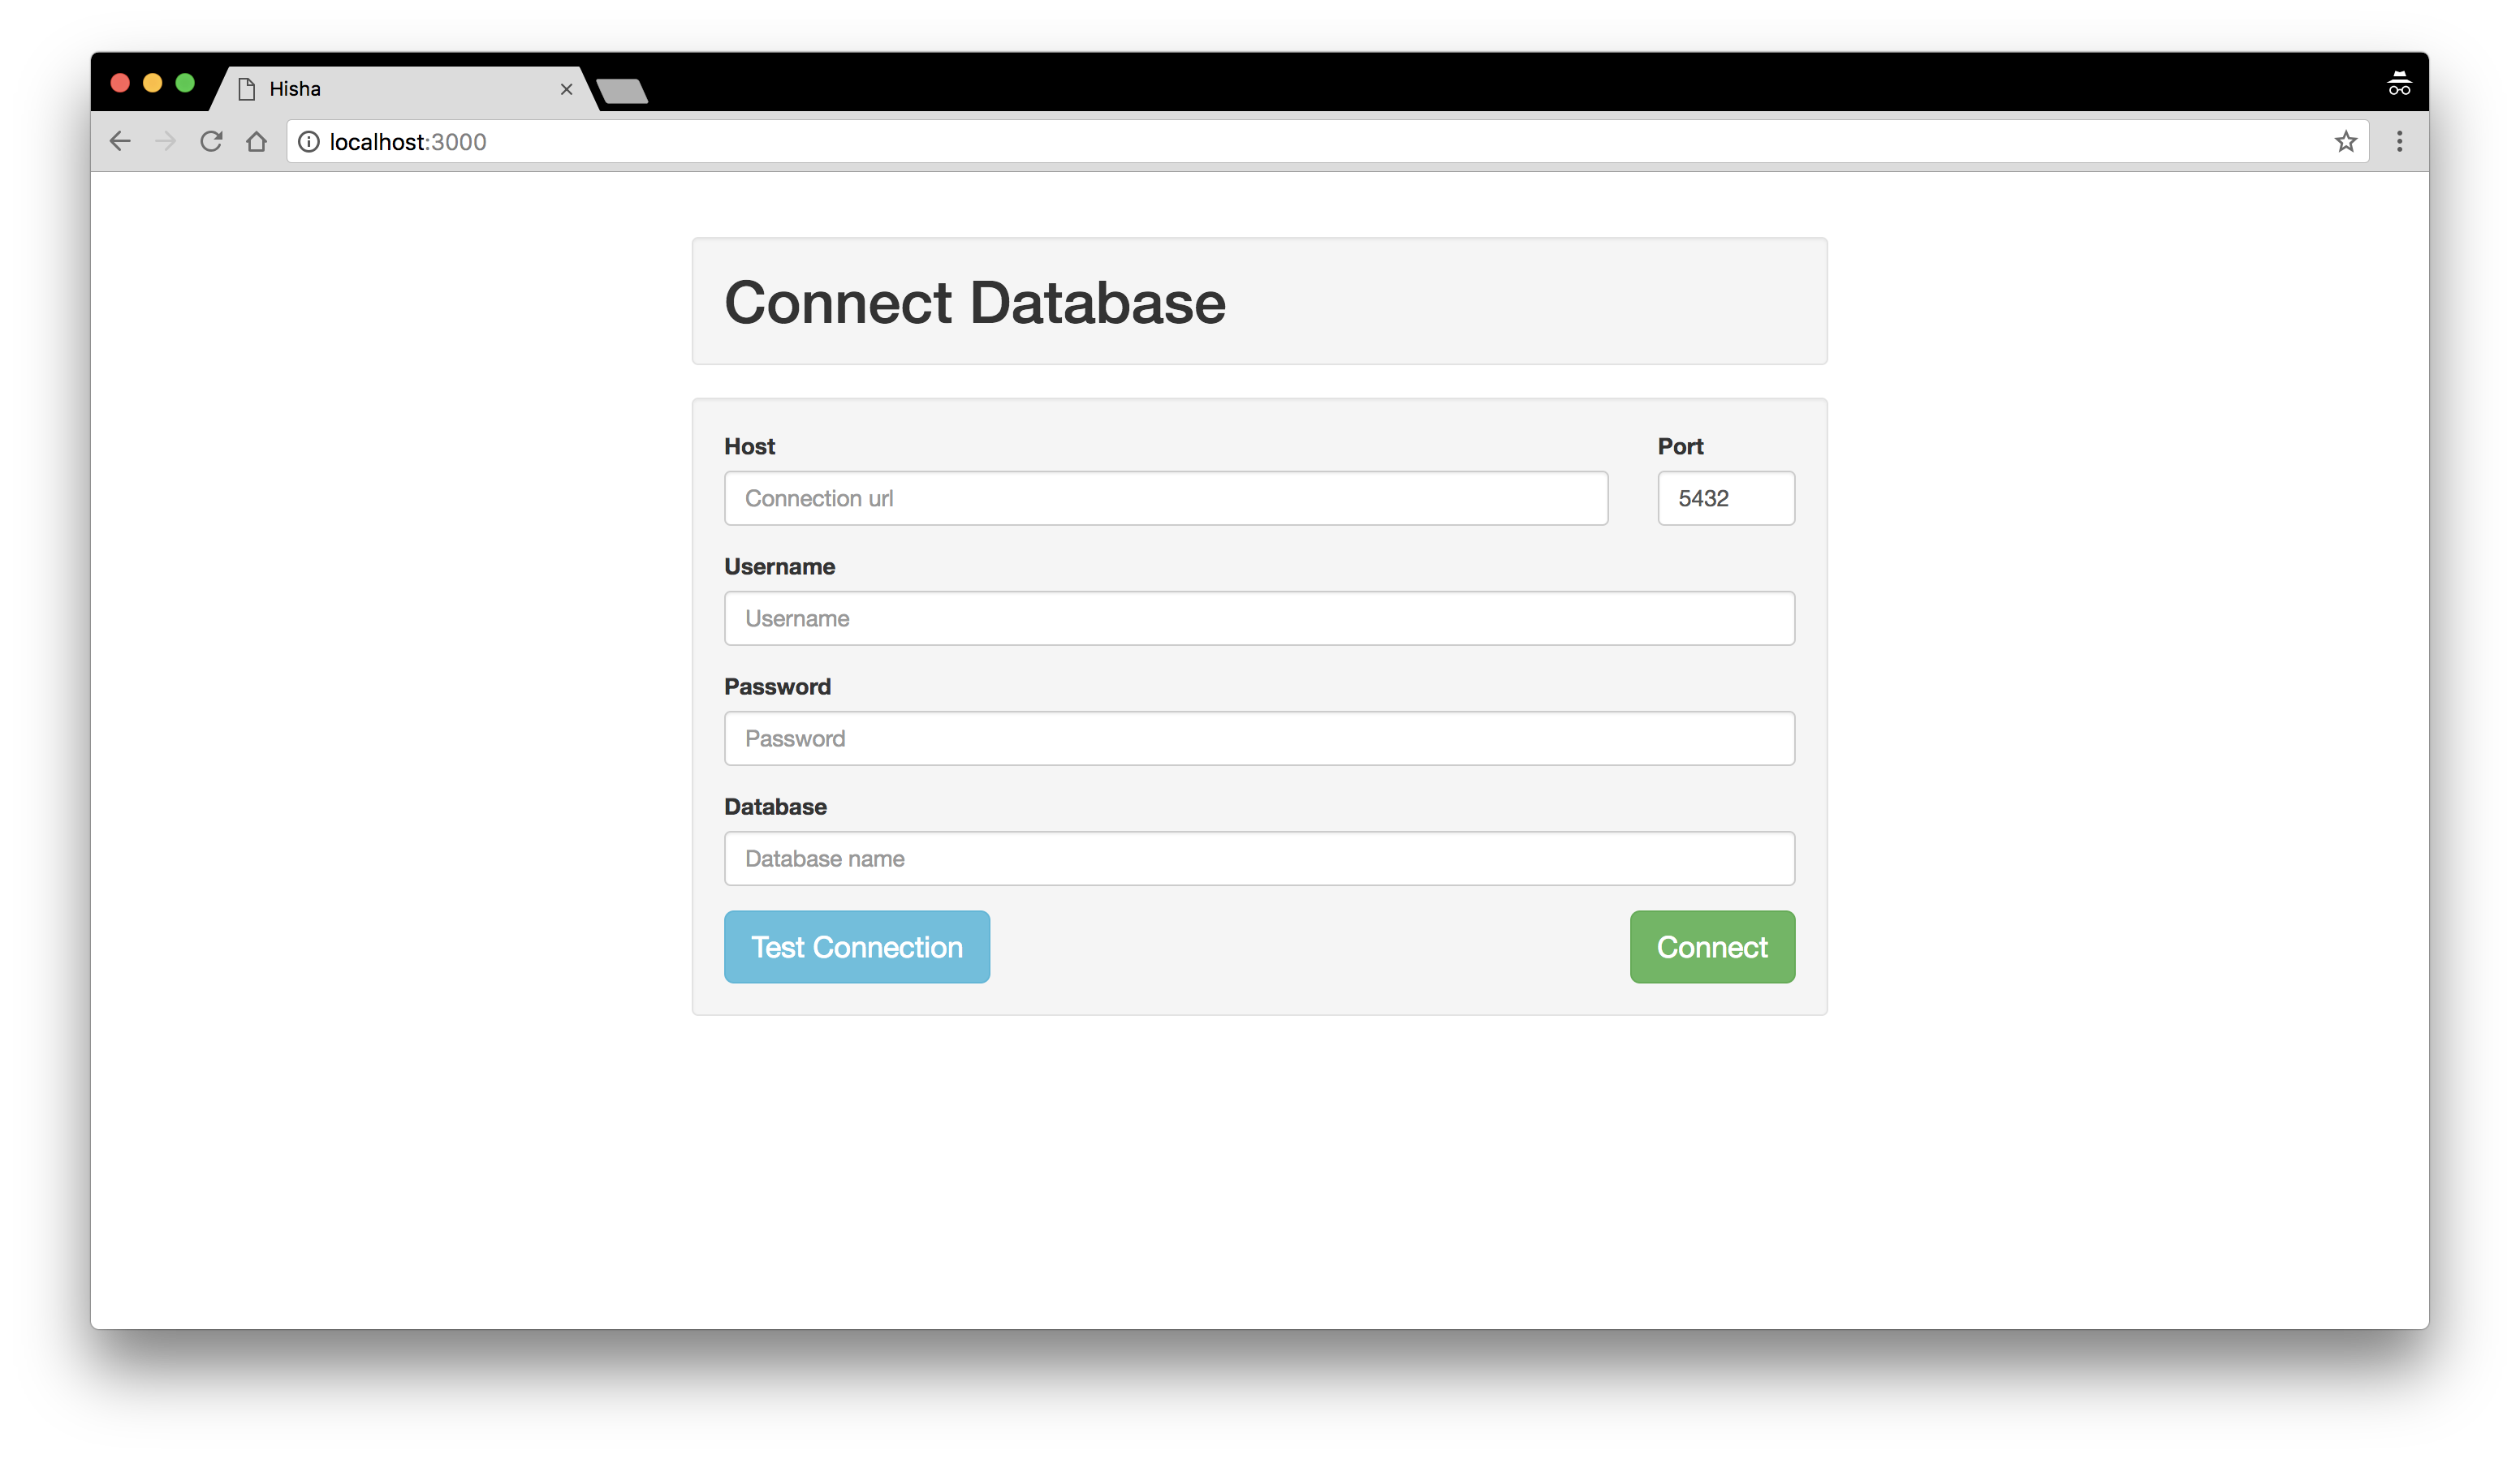Image resolution: width=2520 pixels, height=1459 pixels.
Task: Click the green maximize window button
Action: 185,83
